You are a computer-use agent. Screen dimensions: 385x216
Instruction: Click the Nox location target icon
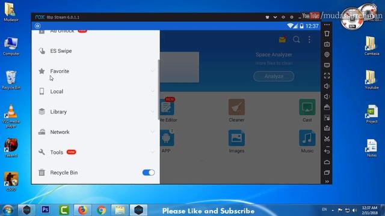(327, 55)
